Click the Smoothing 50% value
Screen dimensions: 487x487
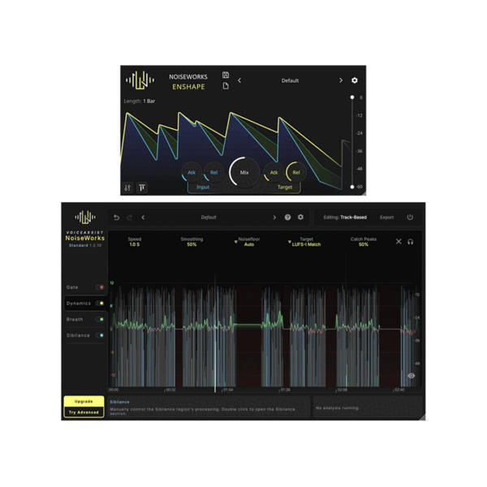(192, 245)
